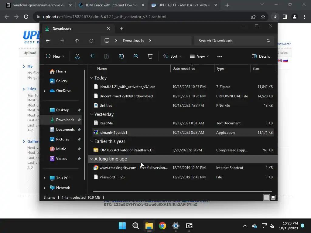Collapse the Earlier this year group
This screenshot has height=233, width=311.
pos(91,141)
